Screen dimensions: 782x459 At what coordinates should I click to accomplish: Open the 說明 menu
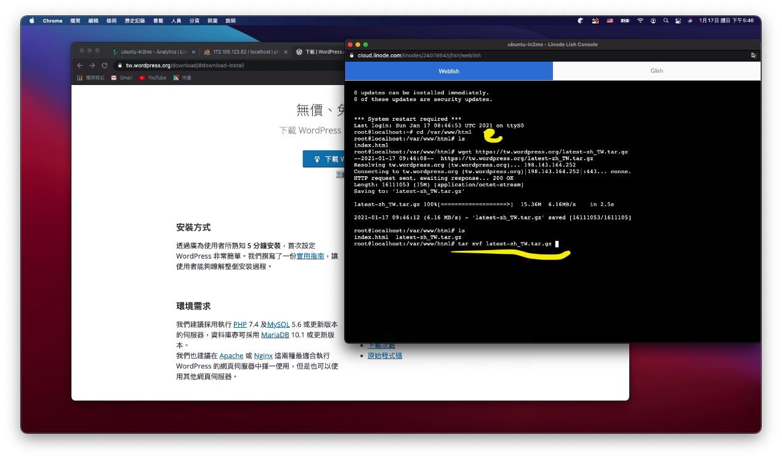(x=230, y=20)
